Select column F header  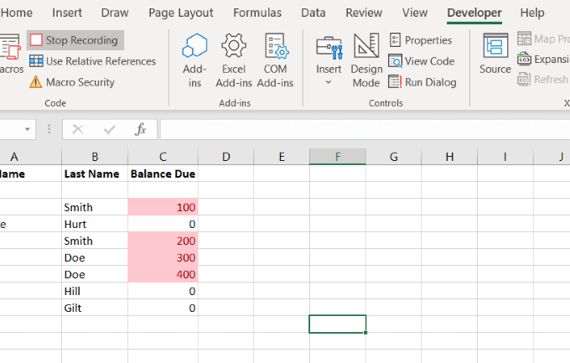[337, 157]
